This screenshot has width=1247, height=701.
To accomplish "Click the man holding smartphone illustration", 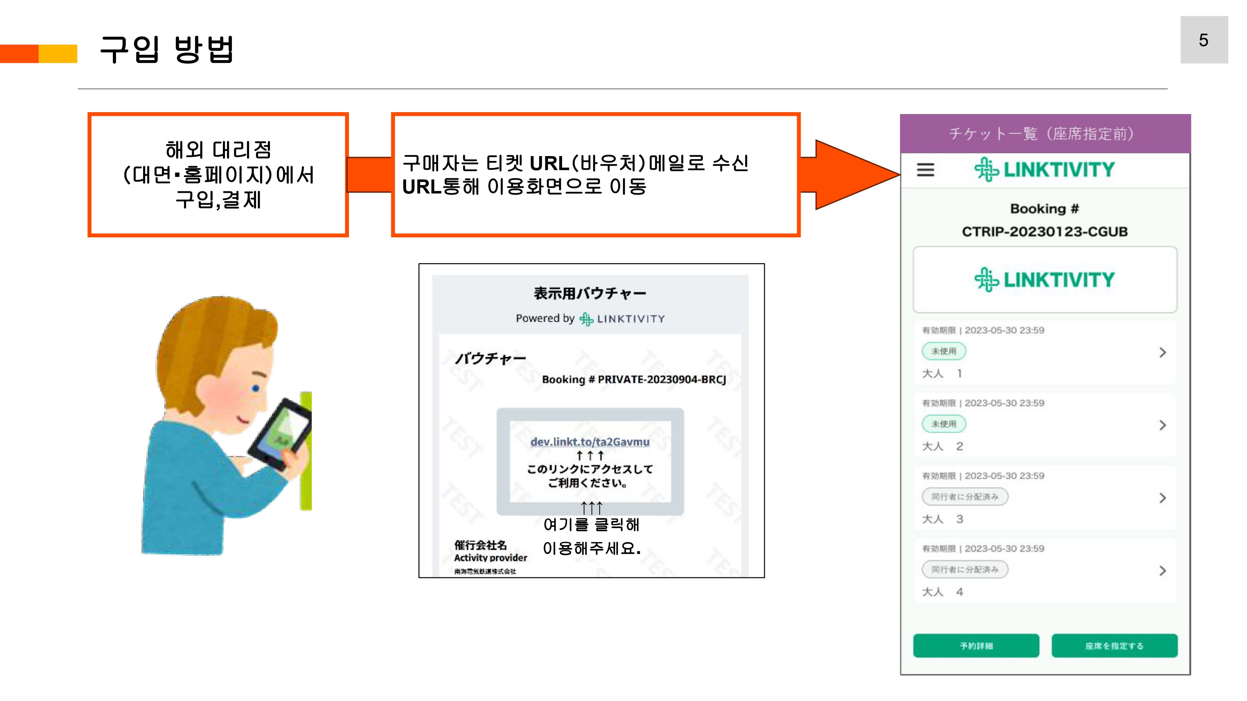I will pos(226,426).
